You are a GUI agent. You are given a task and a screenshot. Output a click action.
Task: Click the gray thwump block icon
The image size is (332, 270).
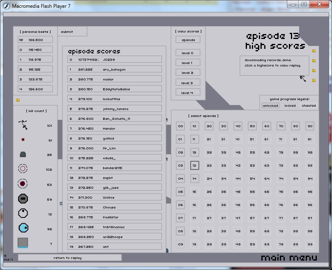(x=23, y=243)
